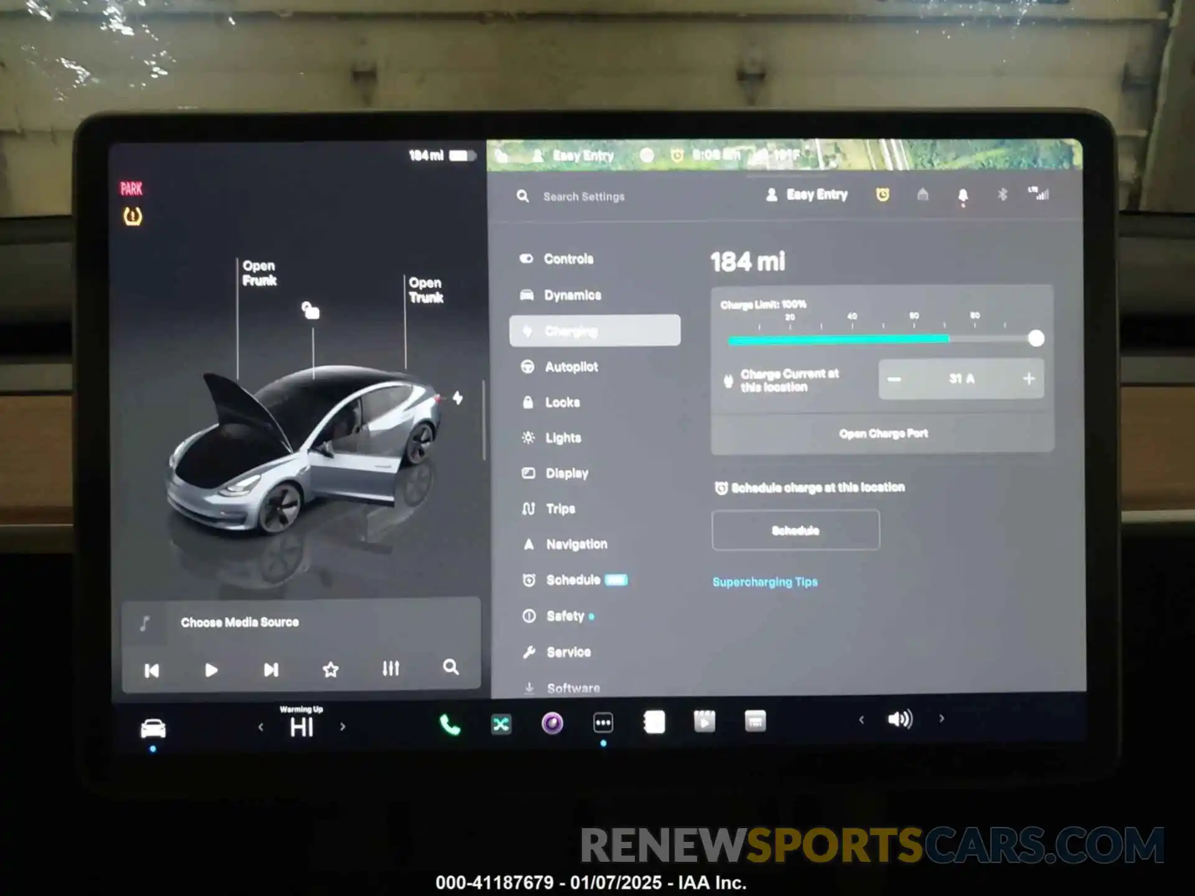This screenshot has width=1195, height=896.
Task: Click the Search Settings field
Action: 571,197
